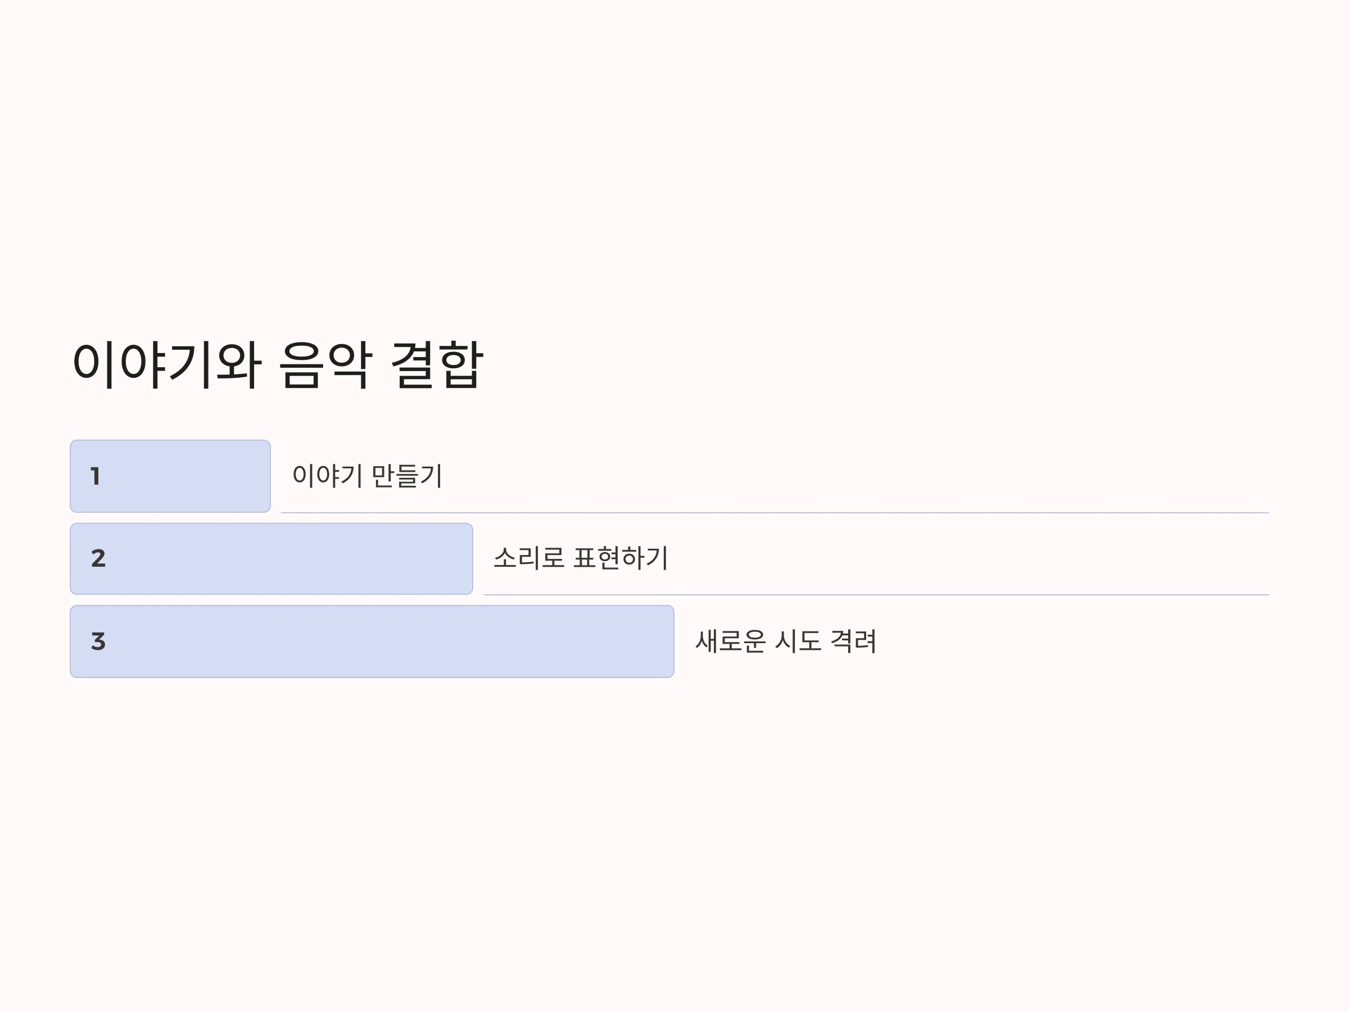This screenshot has width=1349, height=1012.
Task: Click the word 결합 in the title
Action: click(437, 364)
